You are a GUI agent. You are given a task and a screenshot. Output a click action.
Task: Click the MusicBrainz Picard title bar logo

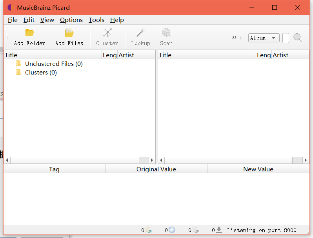coord(10,7)
